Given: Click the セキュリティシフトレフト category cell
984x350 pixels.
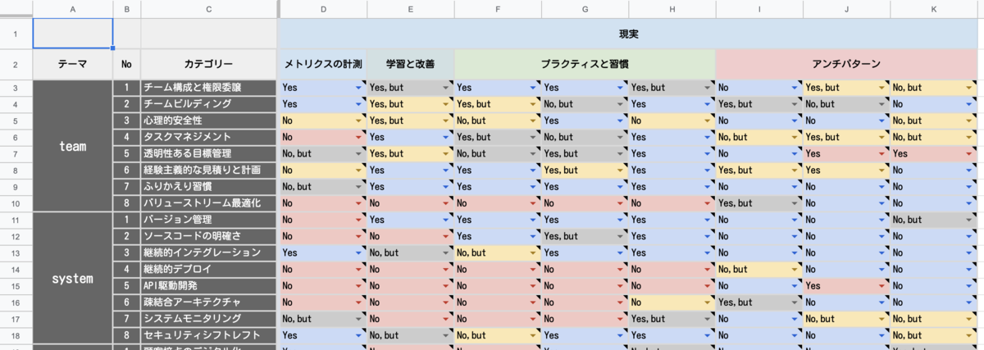Looking at the screenshot, I should (x=208, y=334).
